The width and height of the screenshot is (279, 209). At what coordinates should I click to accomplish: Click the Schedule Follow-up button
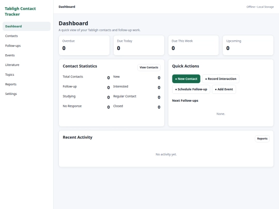coord(191,89)
